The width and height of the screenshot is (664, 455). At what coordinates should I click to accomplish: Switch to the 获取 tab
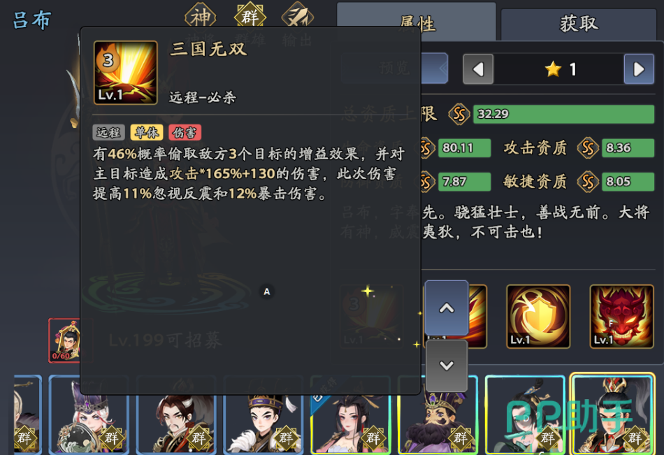[579, 23]
